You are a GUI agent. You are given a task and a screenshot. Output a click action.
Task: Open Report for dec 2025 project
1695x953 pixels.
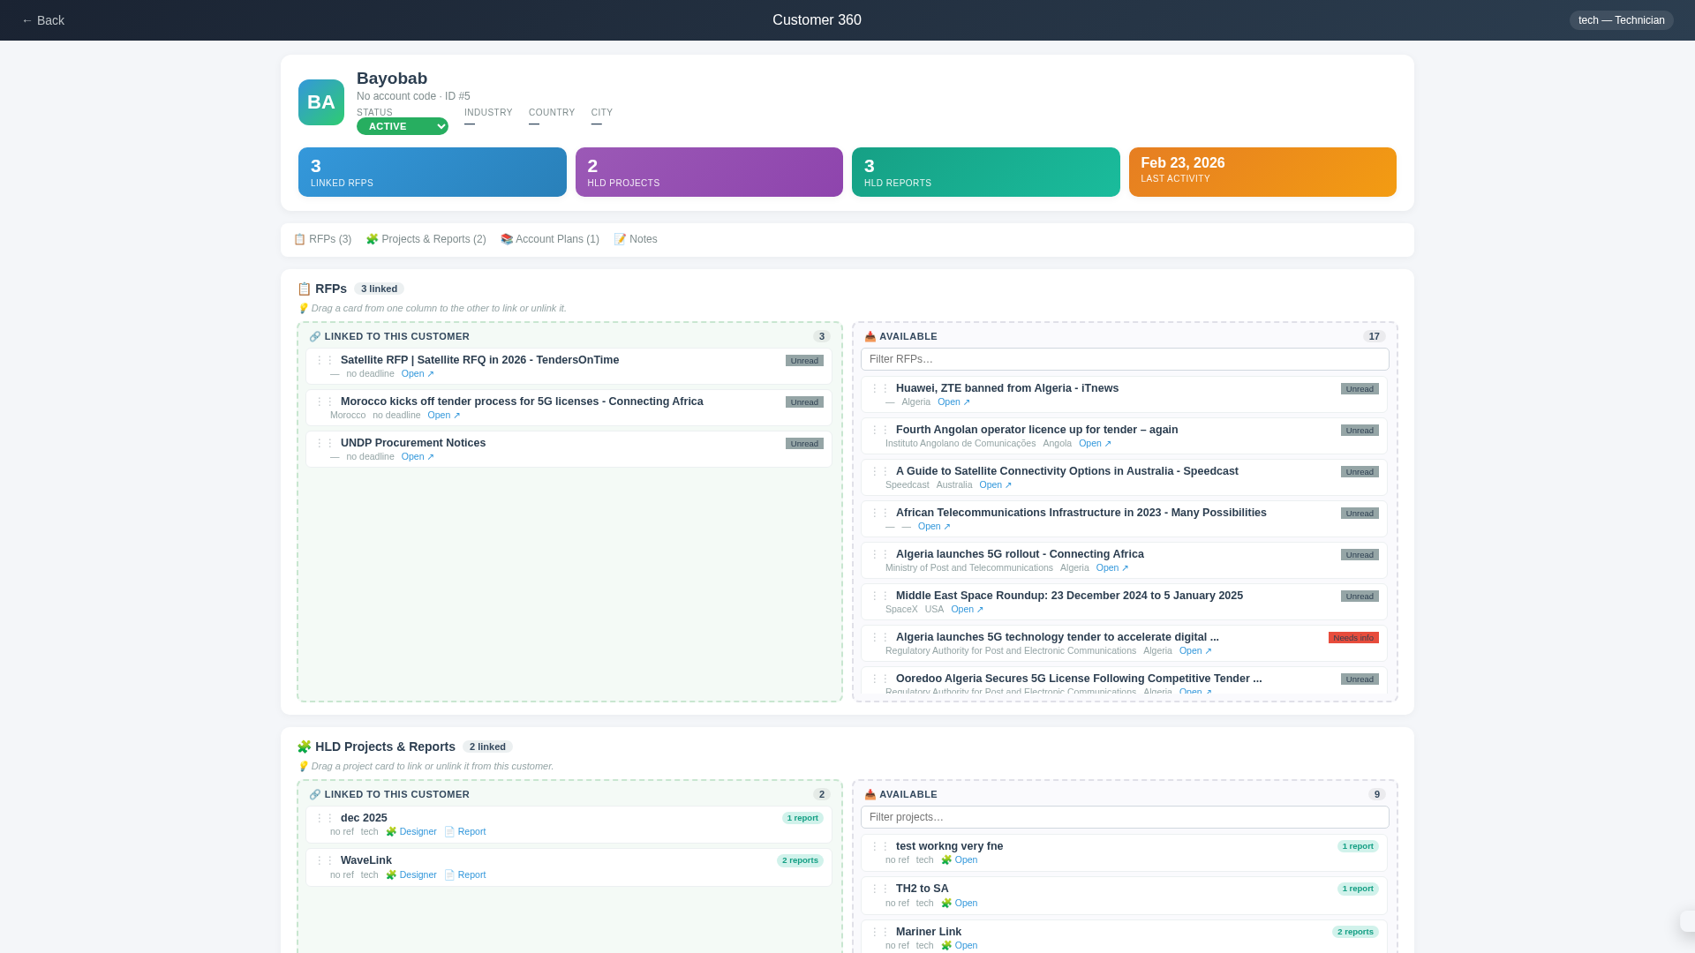tap(465, 832)
